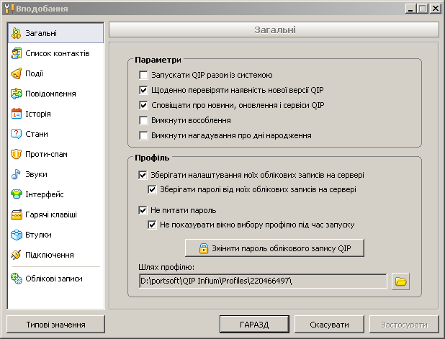This screenshot has width=445, height=339.
Task: Click the Проти-спам shield icon
Action: click(x=17, y=154)
